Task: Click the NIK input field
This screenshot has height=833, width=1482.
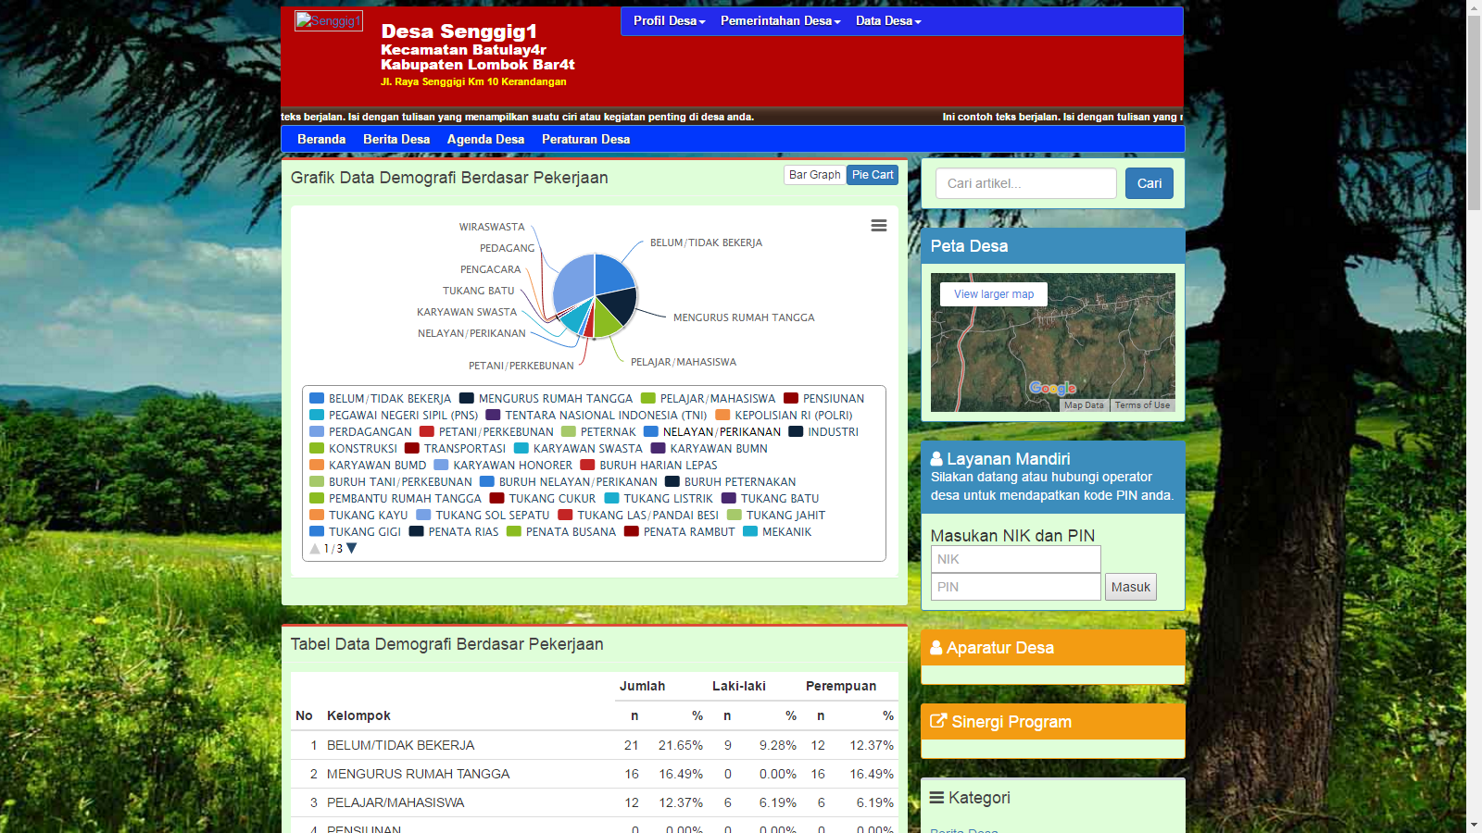Action: click(1015, 559)
